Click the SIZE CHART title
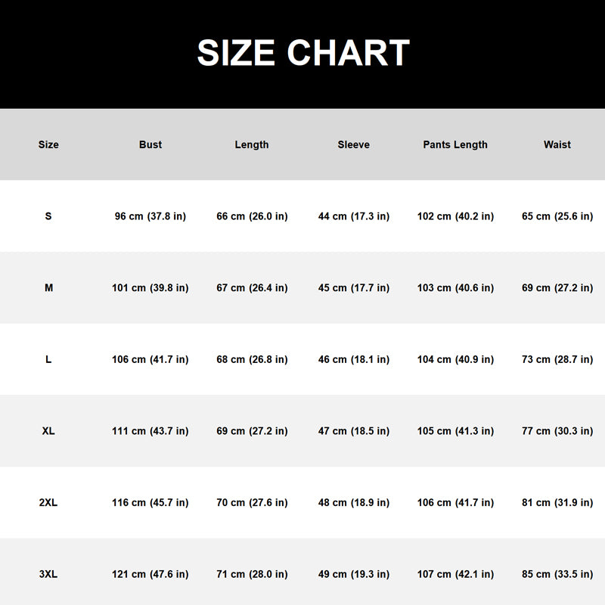This screenshot has height=605, width=605. pyautogui.click(x=303, y=53)
